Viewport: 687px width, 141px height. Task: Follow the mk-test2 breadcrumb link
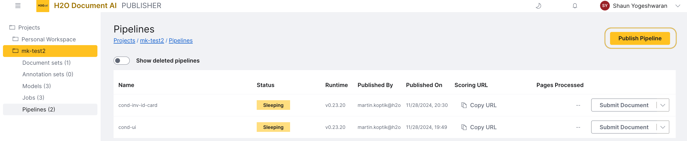point(152,40)
